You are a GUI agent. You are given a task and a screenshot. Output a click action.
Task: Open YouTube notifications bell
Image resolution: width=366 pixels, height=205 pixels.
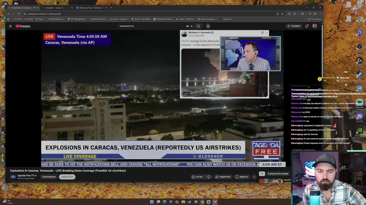click(x=307, y=26)
